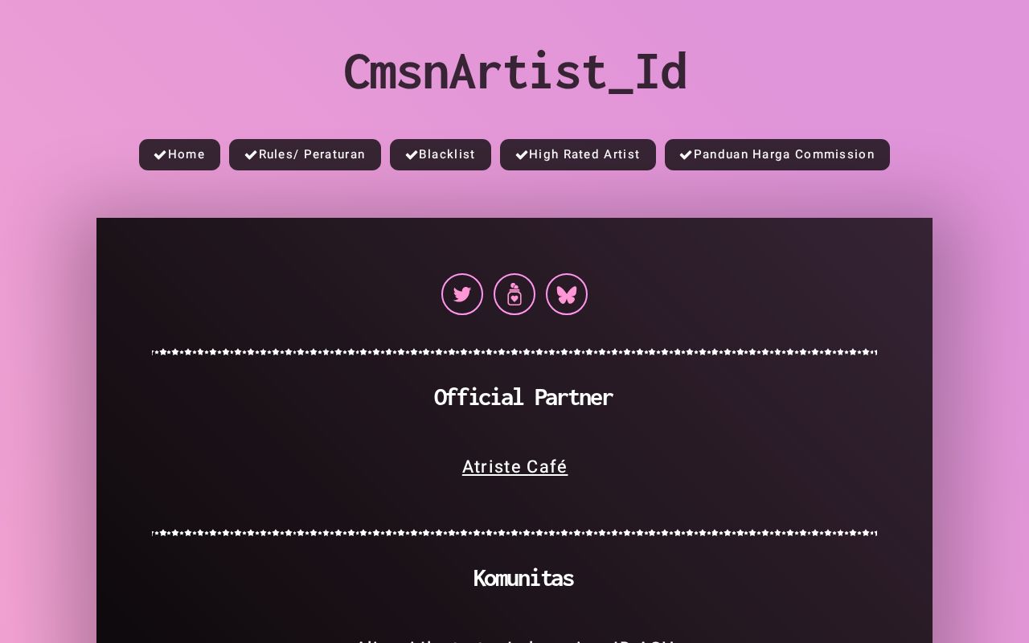Click the Komunitas heading
This screenshot has width=1029, height=643.
523,578
